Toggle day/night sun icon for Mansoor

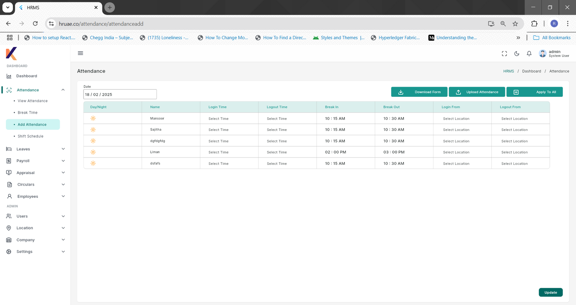click(93, 118)
